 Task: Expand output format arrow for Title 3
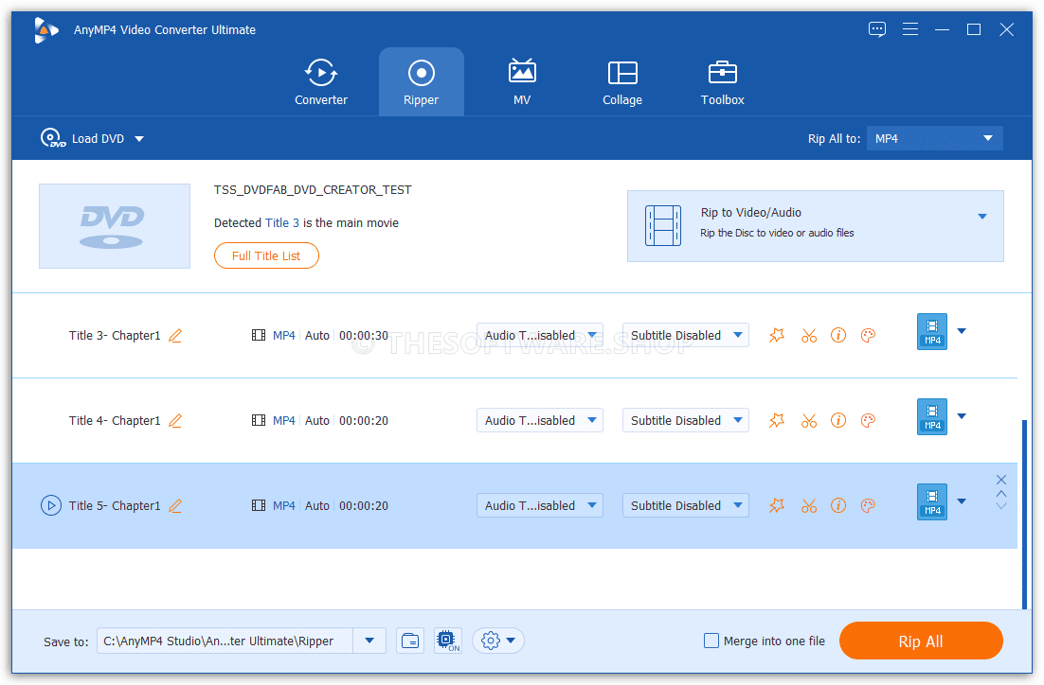coord(962,330)
